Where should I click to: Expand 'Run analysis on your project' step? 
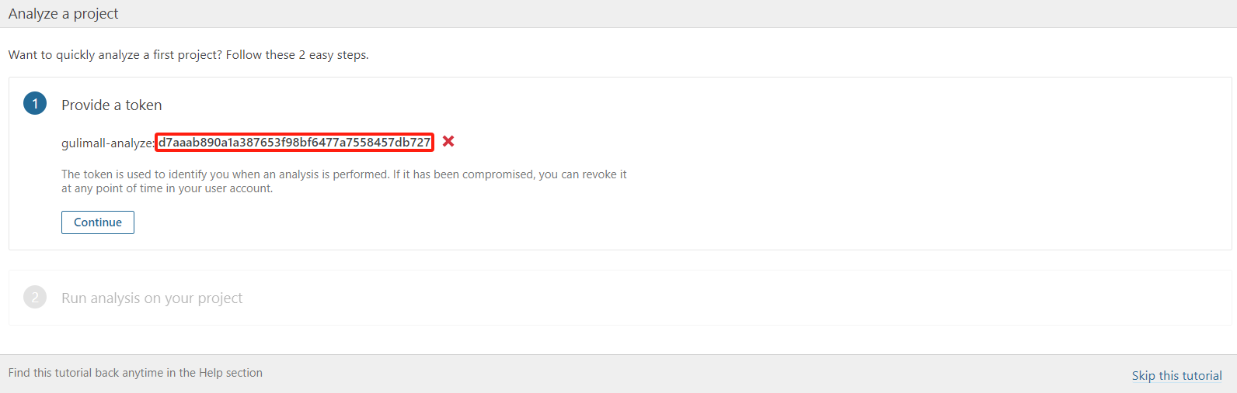(152, 298)
